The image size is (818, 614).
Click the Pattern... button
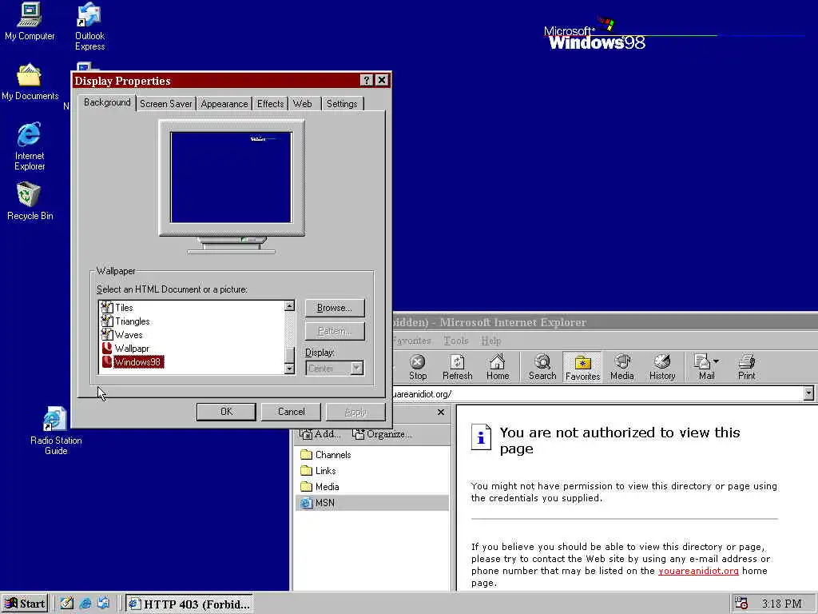(x=335, y=331)
